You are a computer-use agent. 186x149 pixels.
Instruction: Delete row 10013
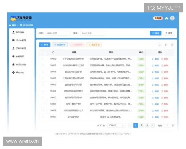click(x=165, y=78)
